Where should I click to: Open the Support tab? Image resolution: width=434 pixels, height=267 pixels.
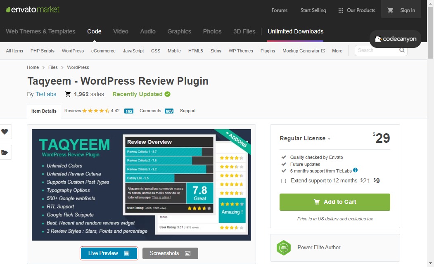(187, 111)
